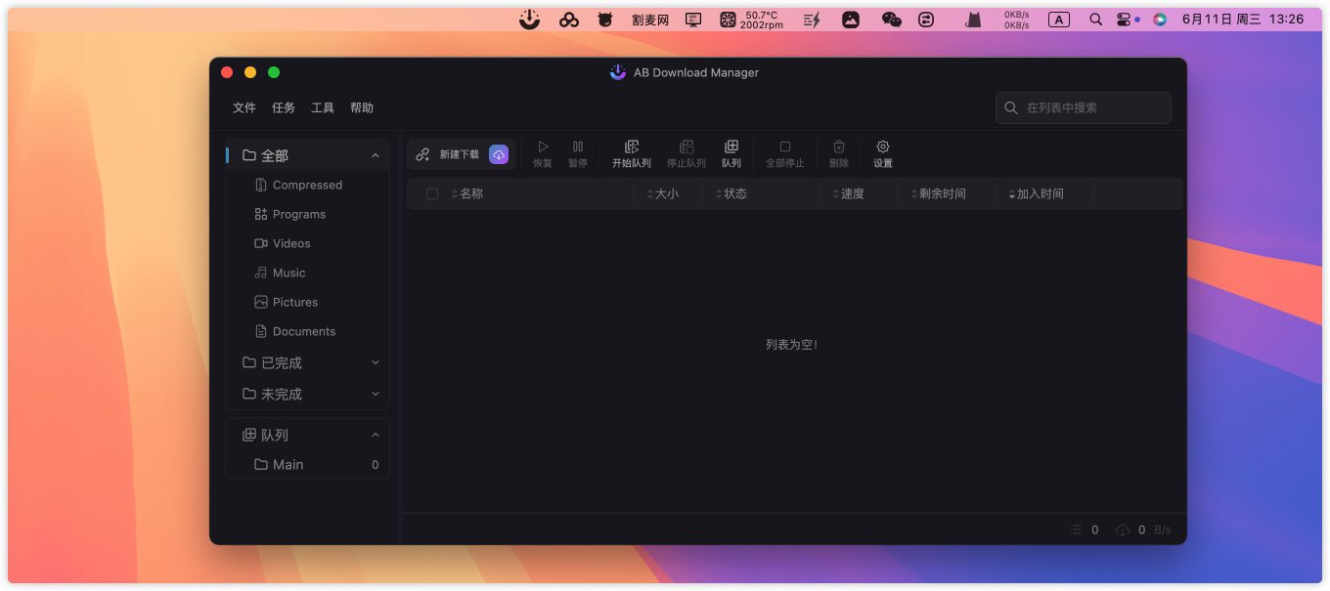Select the Main queue
This screenshot has width=1330, height=591.
(308, 464)
